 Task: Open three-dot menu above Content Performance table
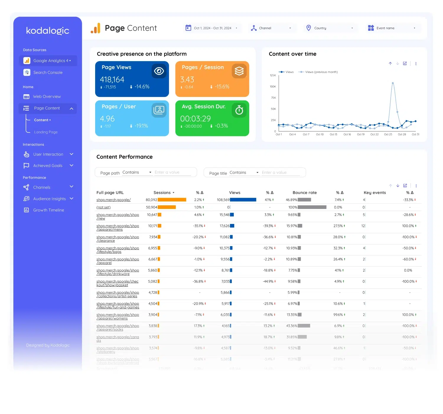click(416, 186)
